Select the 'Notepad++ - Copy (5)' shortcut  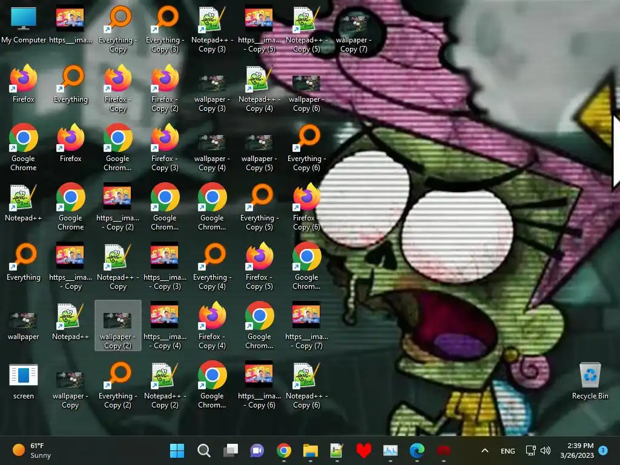[x=306, y=29]
